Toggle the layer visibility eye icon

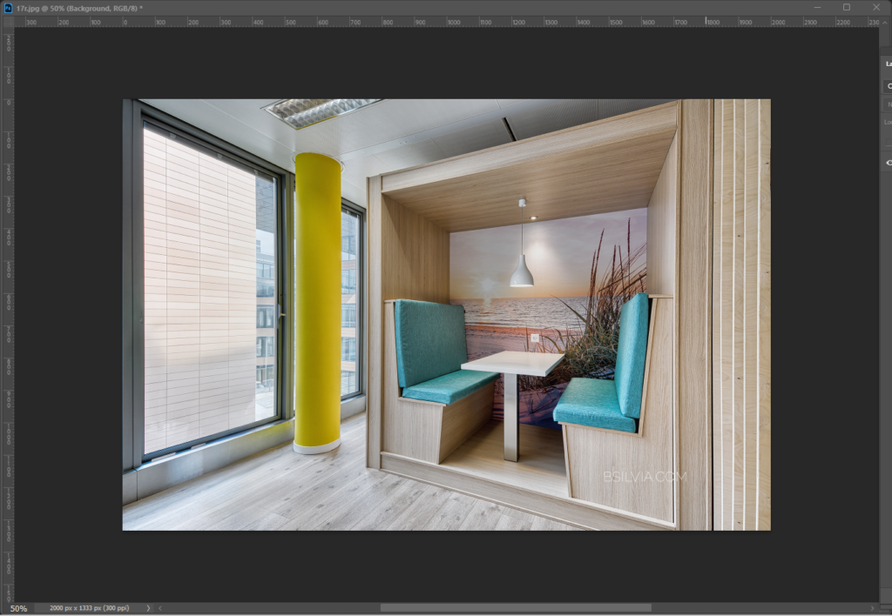[889, 163]
